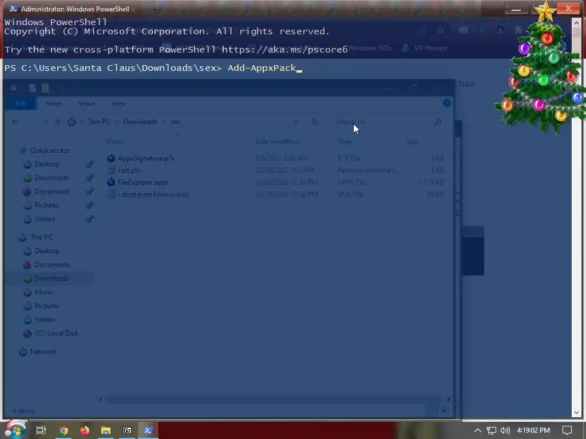
Task: Open Pictures under Quick access
Action: point(47,205)
